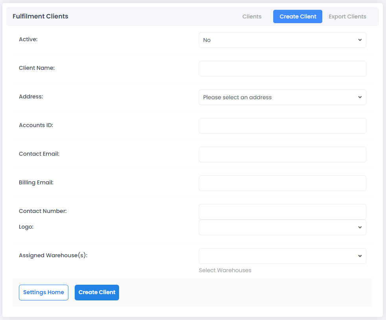Open the Assigned Warehouse(s) dropdown

pos(282,256)
